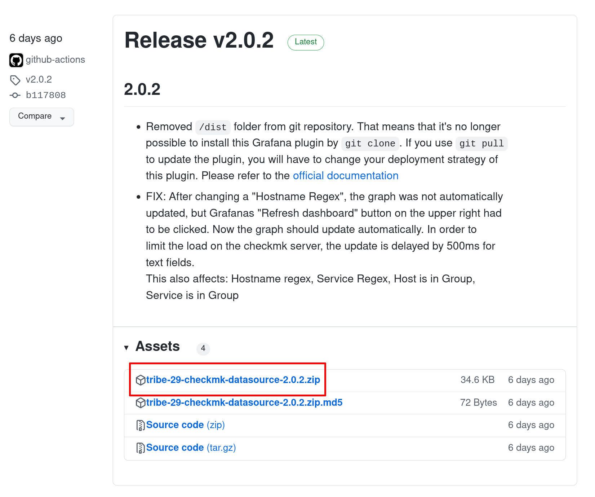Click "6 days ago" in the sidebar
595x497 pixels.
point(36,38)
